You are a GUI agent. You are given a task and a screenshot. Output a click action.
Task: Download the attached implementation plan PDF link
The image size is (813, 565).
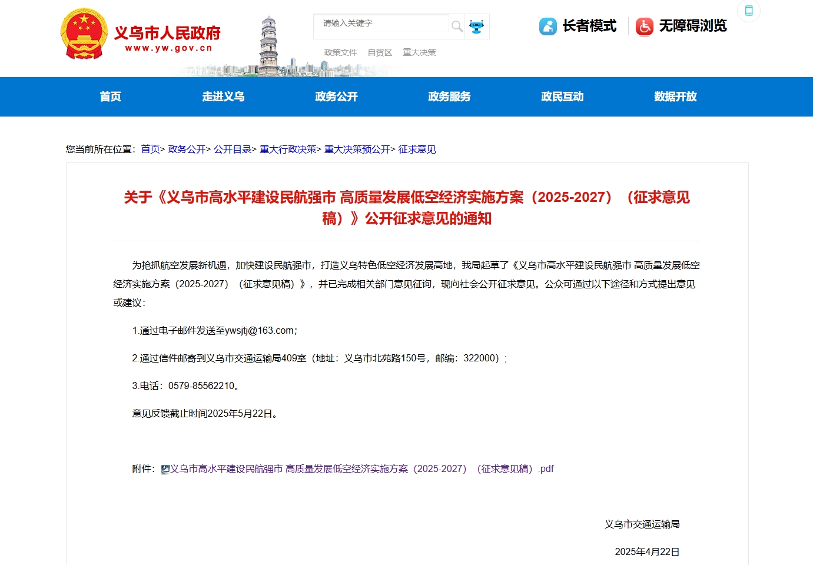click(361, 469)
